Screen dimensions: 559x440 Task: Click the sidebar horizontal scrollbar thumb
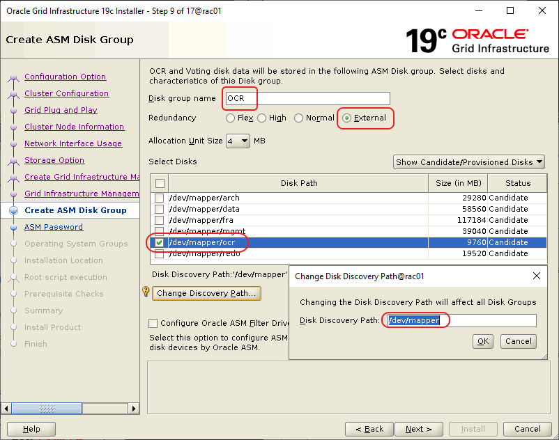point(47,408)
